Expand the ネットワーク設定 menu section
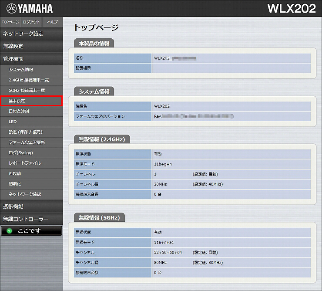The width and height of the screenshot is (322, 291). click(31, 34)
